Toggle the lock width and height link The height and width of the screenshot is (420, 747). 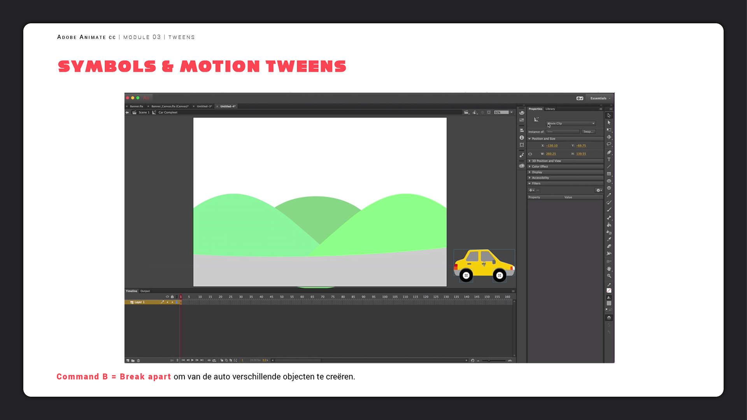click(530, 154)
